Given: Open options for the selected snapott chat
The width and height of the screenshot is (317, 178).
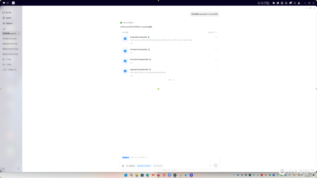Looking at the screenshot, I should [x=19, y=33].
